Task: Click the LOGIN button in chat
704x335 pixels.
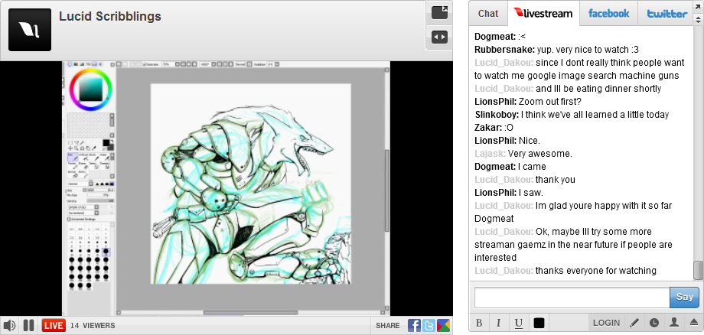Action: (x=606, y=323)
